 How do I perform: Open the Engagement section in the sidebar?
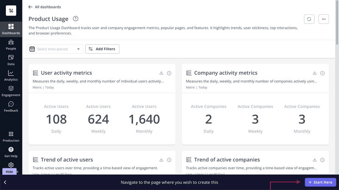pos(11,91)
